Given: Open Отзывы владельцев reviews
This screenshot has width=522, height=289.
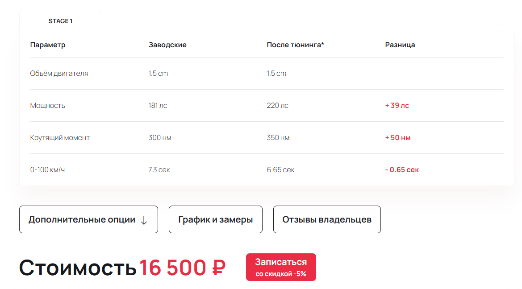Looking at the screenshot, I should coord(327,219).
